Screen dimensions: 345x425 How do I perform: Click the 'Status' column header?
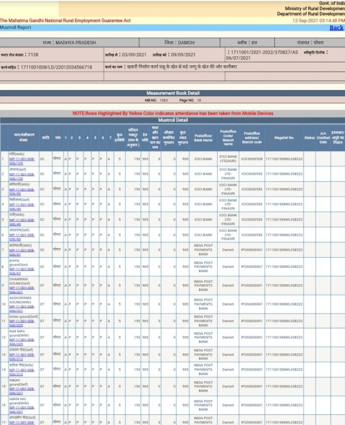point(309,138)
